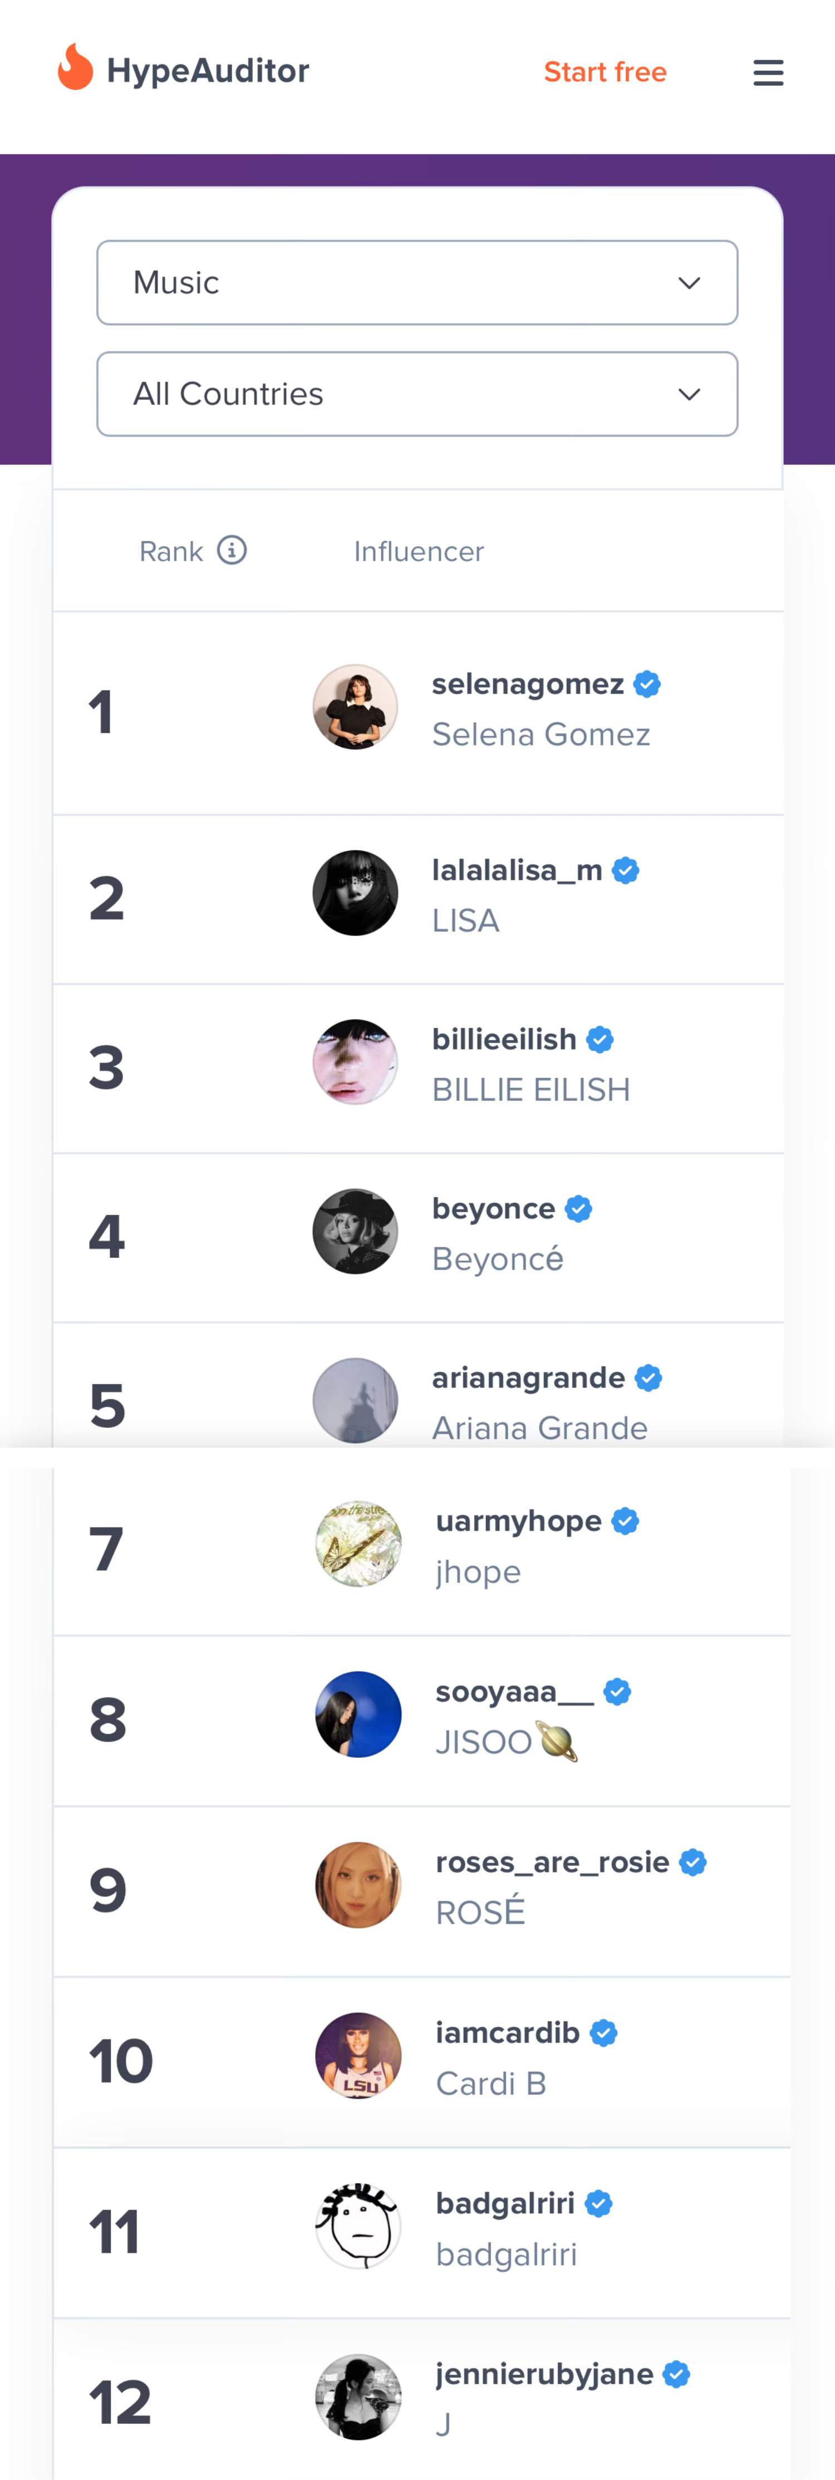Image resolution: width=835 pixels, height=2480 pixels.
Task: Click roses_are_rosie verified badge icon
Action: (x=692, y=1863)
